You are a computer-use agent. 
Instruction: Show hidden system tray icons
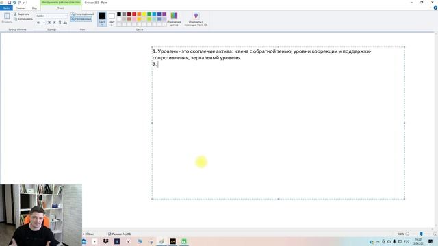pyautogui.click(x=378, y=241)
